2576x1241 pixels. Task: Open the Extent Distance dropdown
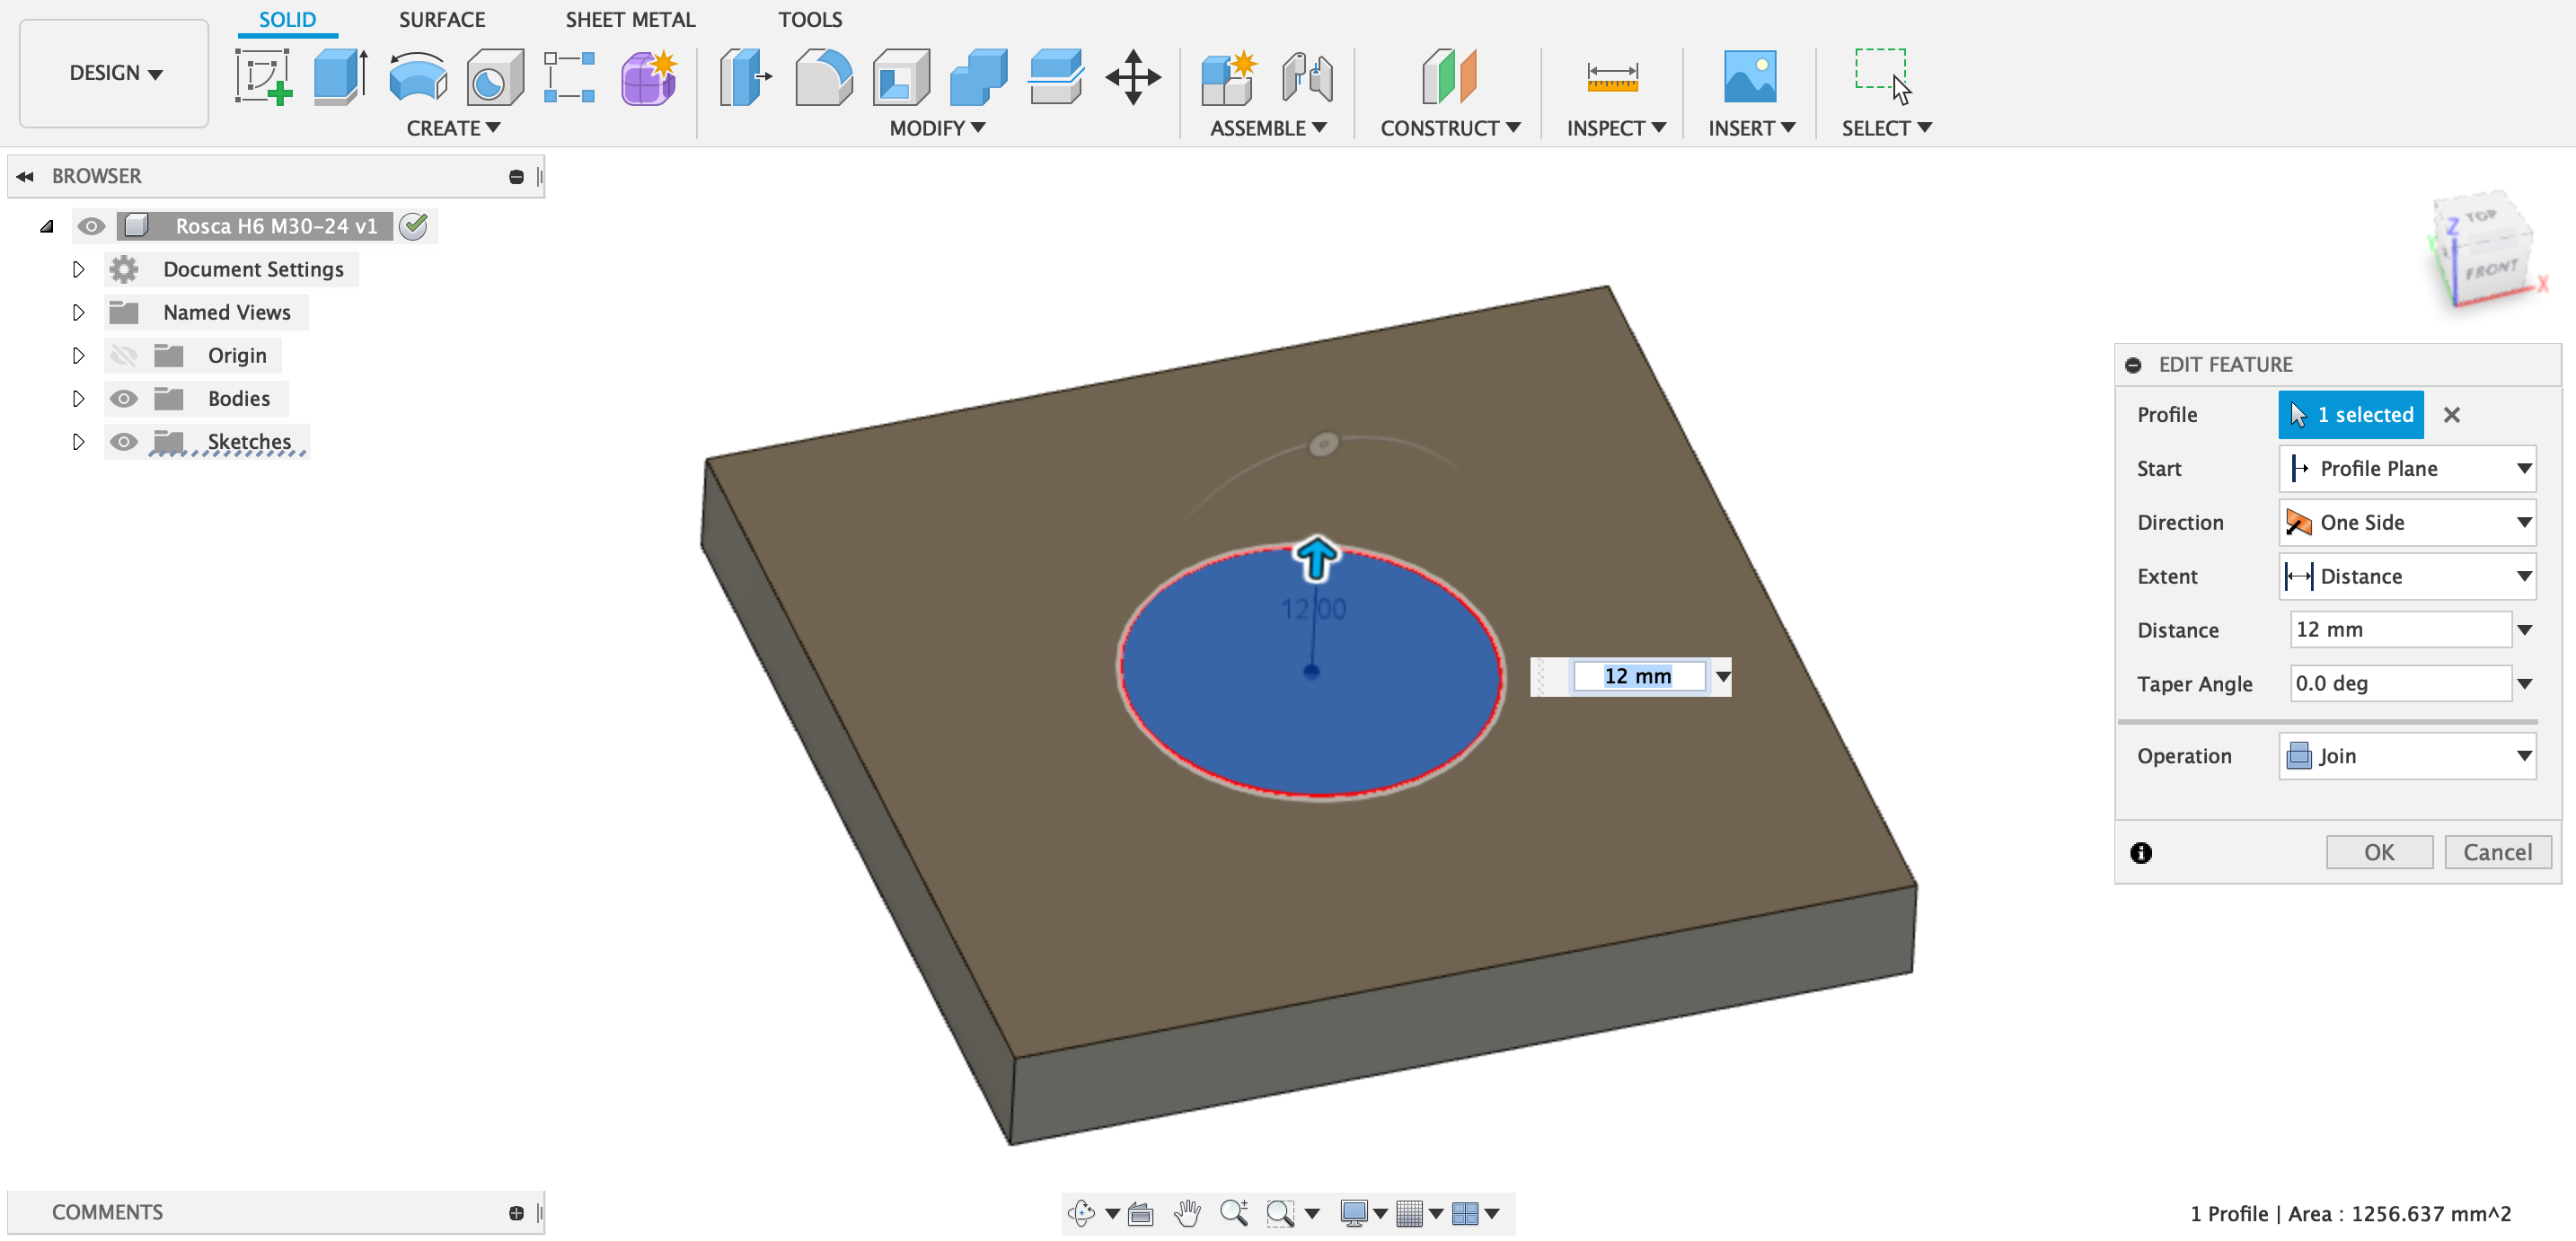point(2406,576)
